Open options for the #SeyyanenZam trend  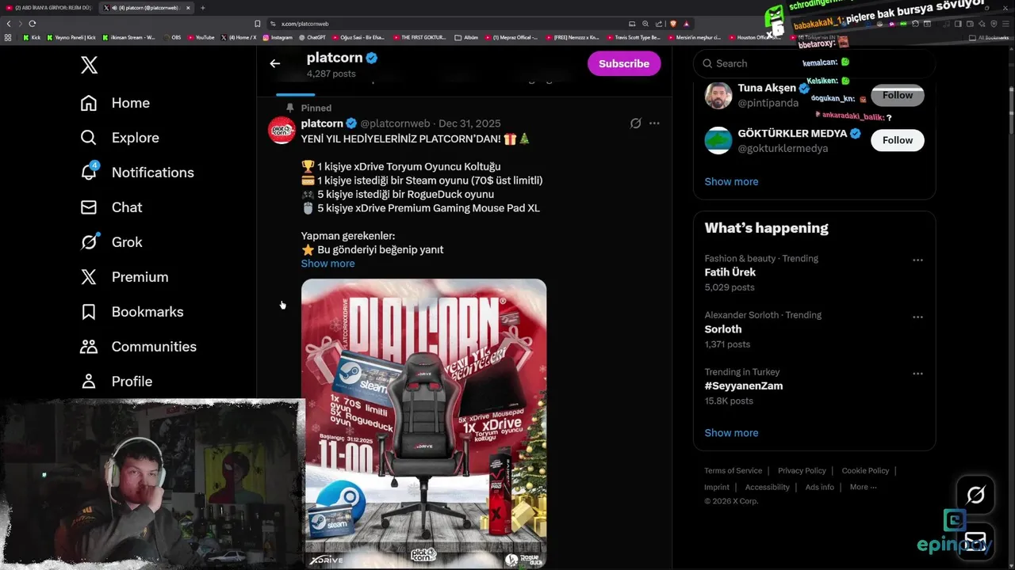917,374
